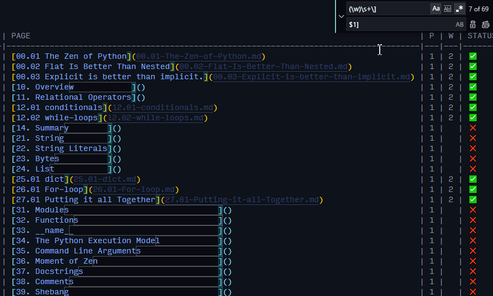Click red X in 37. Docstrings row
493x296 pixels.
pyautogui.click(x=473, y=272)
